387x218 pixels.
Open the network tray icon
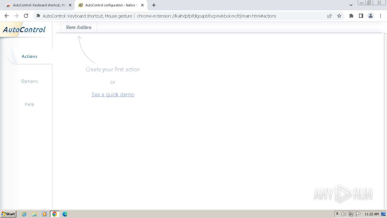[351, 214]
